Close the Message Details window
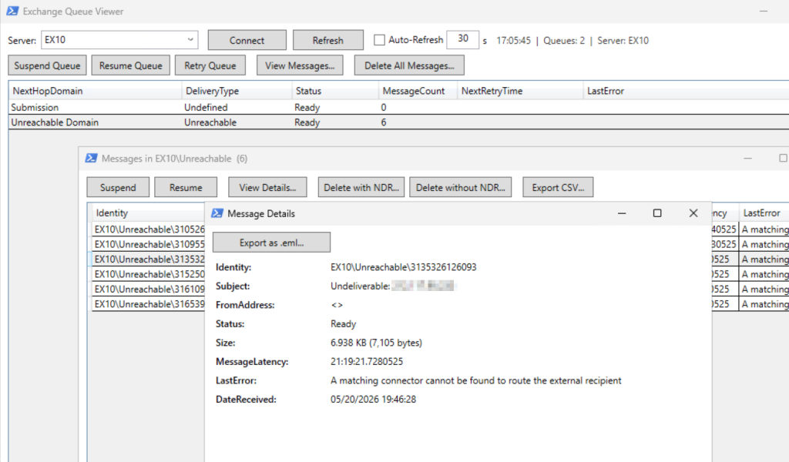Image resolution: width=789 pixels, height=462 pixels. coord(693,213)
